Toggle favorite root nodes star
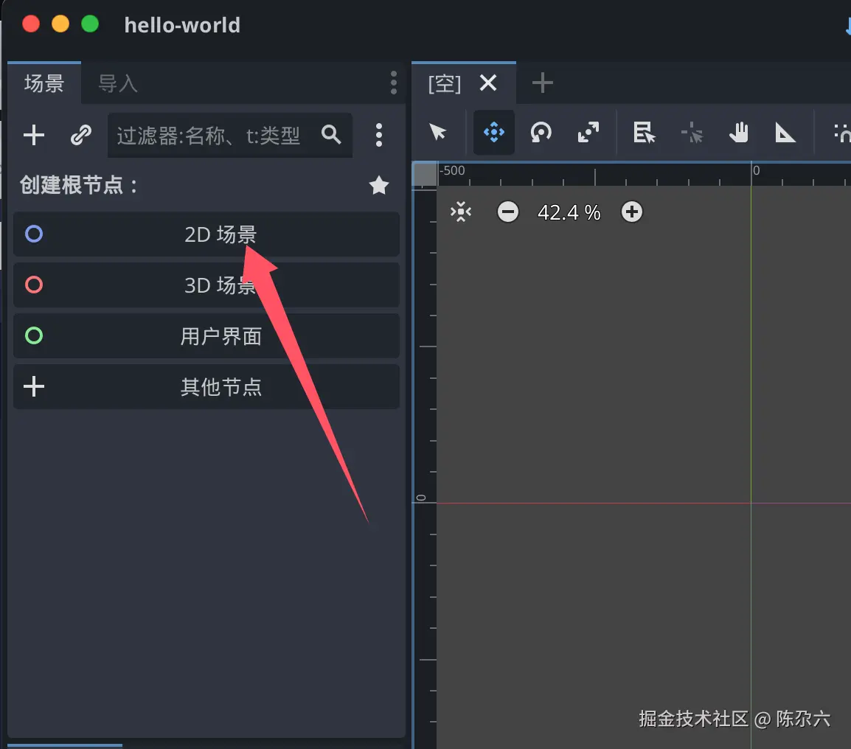 pos(379,185)
